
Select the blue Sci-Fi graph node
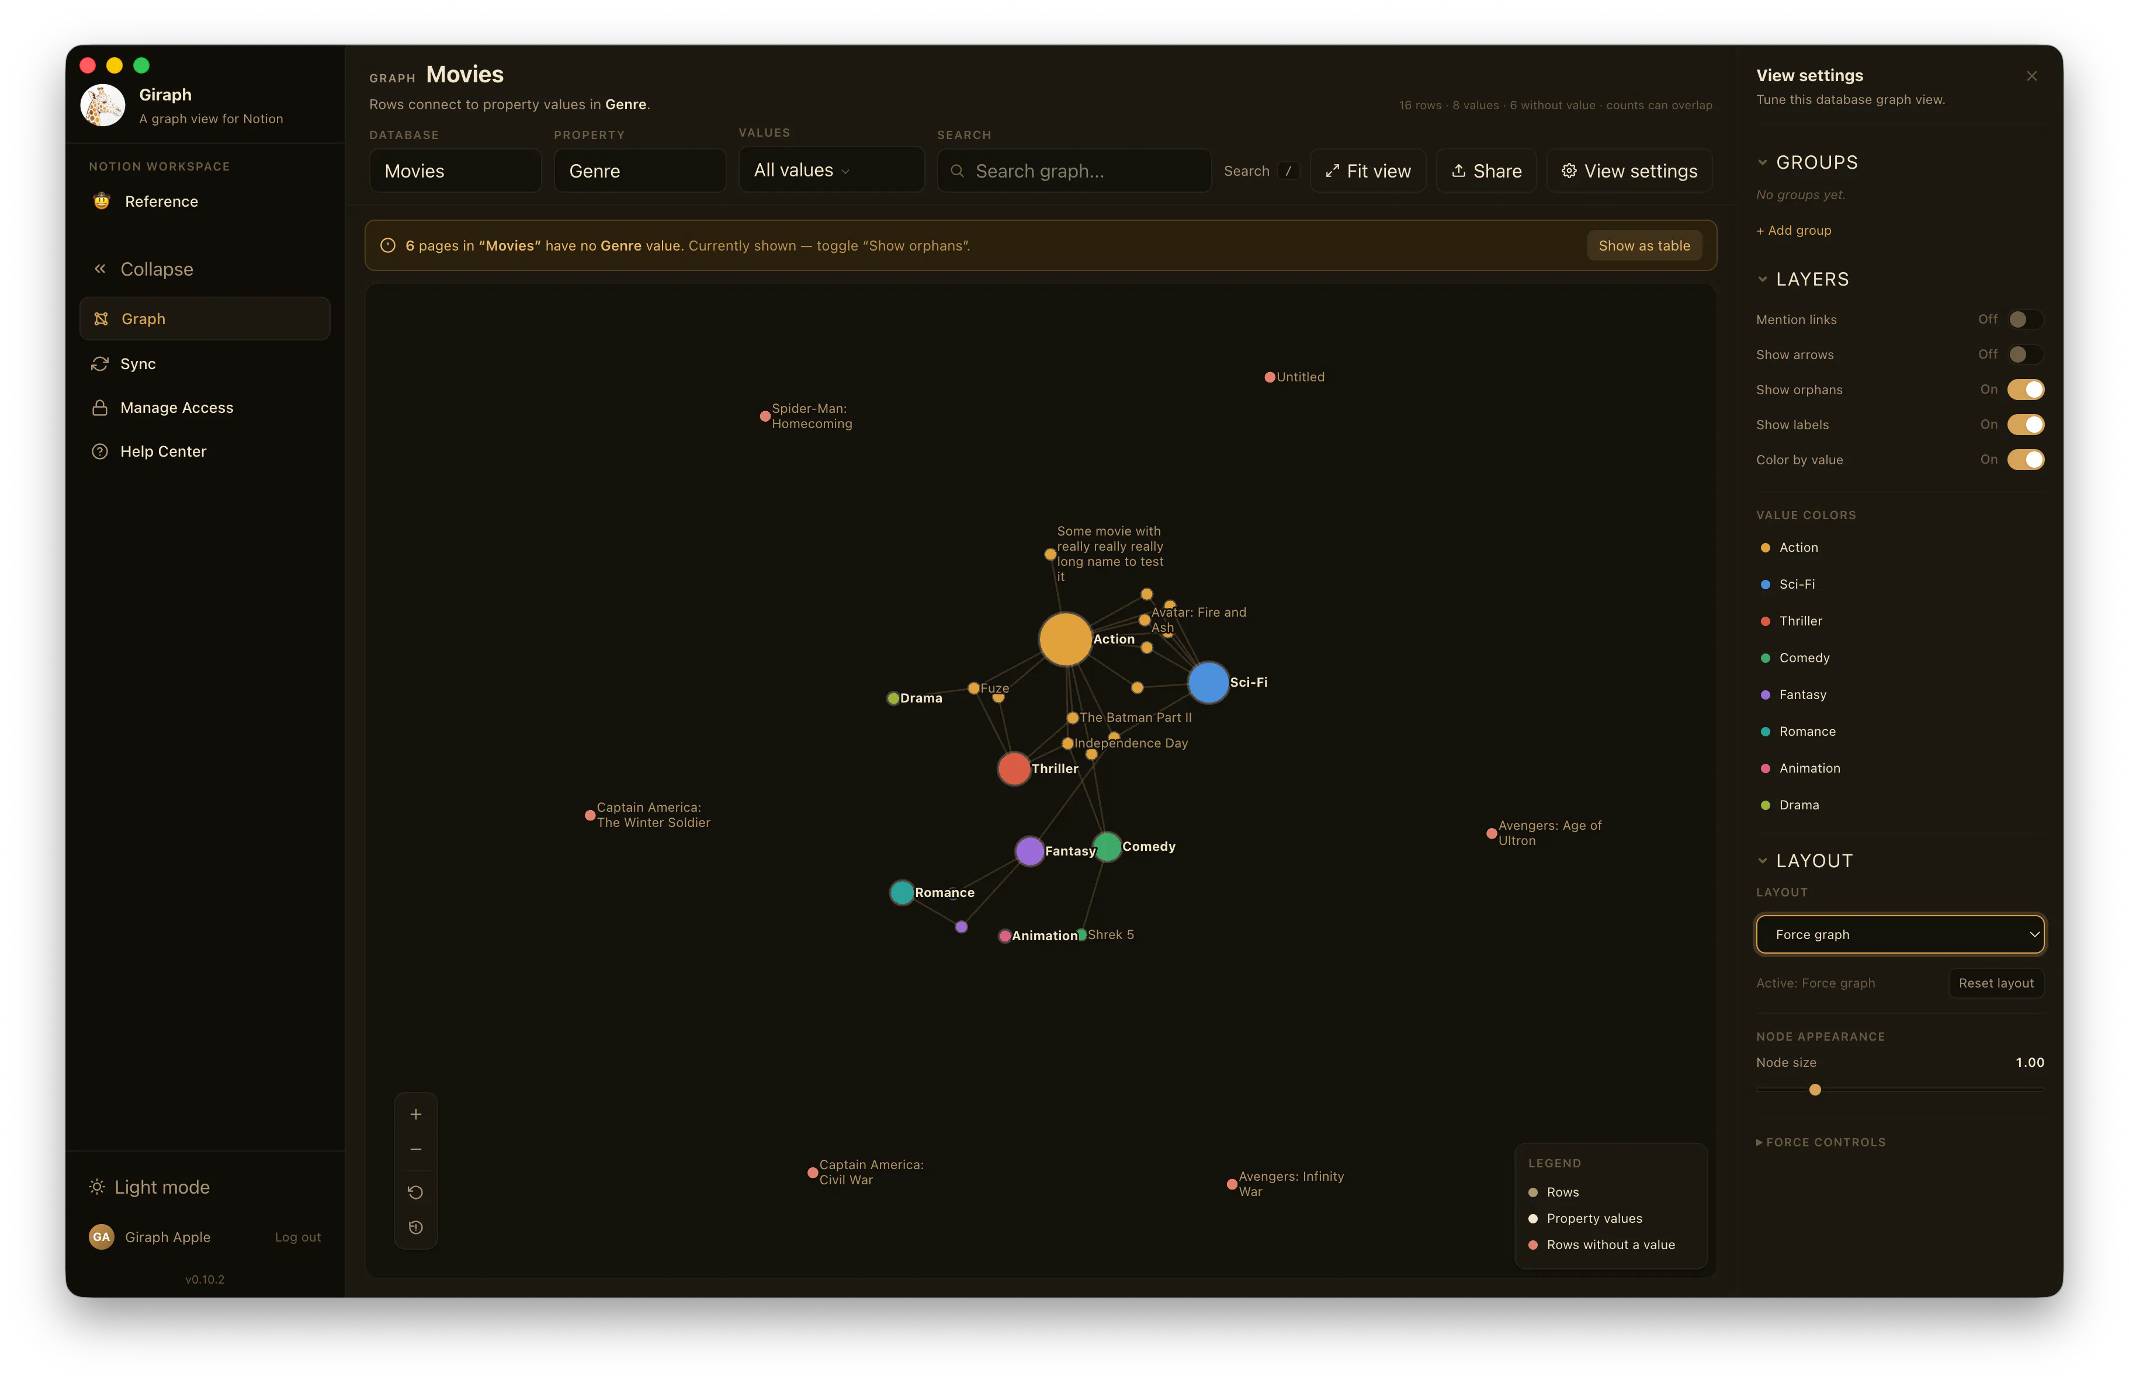pos(1208,682)
